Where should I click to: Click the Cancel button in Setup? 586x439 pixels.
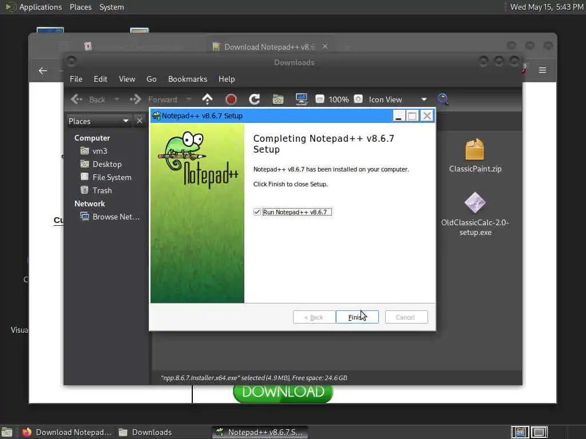point(406,317)
